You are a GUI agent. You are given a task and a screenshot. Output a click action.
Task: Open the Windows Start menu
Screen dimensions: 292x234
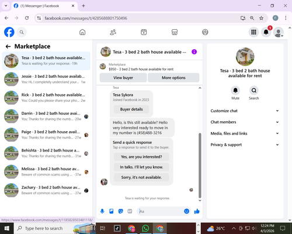[x=7, y=228]
